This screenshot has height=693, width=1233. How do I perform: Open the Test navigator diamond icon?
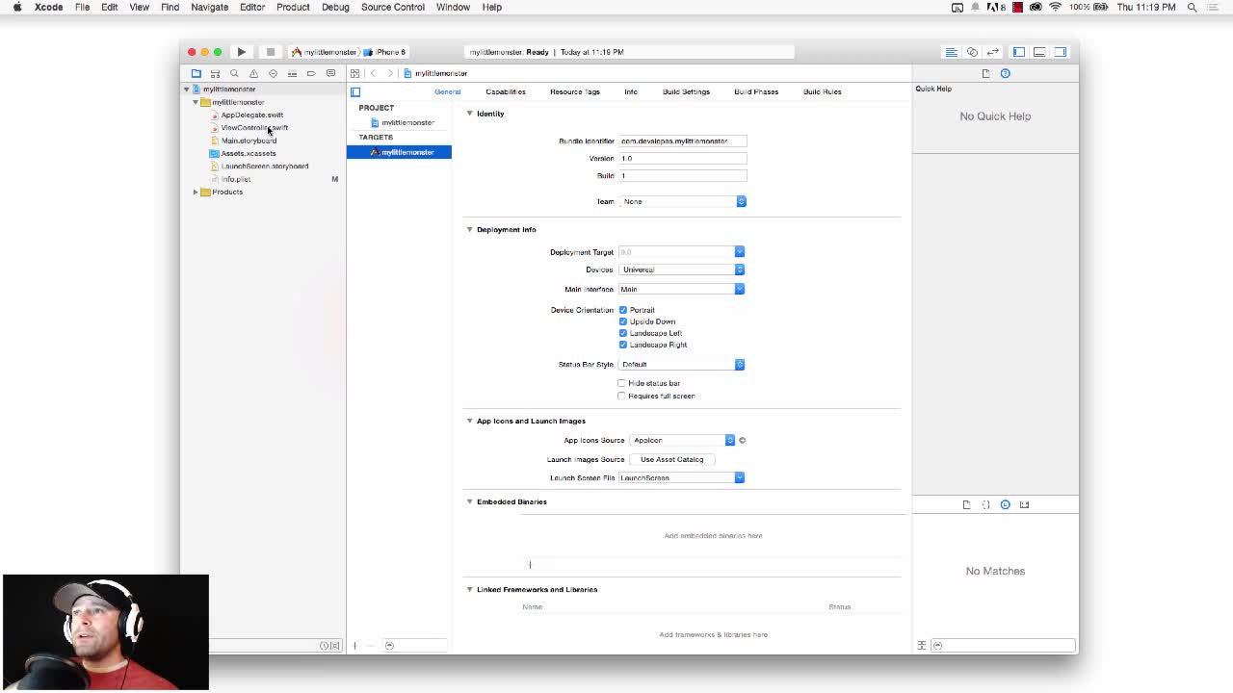coord(273,73)
